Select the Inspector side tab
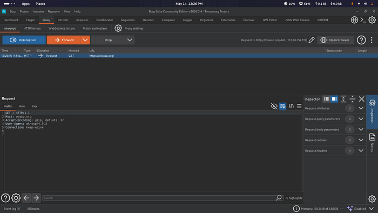The image size is (378, 213). click(x=372, y=112)
